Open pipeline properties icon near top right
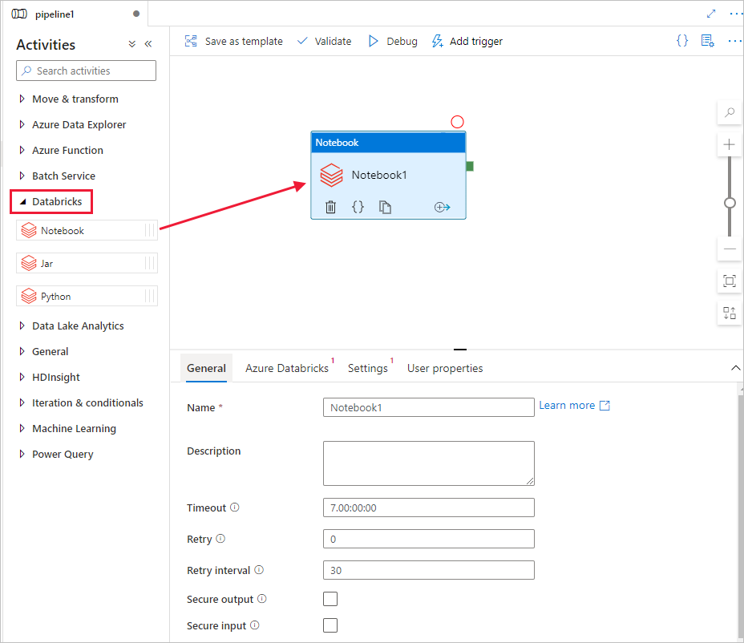This screenshot has height=643, width=744. pos(707,40)
